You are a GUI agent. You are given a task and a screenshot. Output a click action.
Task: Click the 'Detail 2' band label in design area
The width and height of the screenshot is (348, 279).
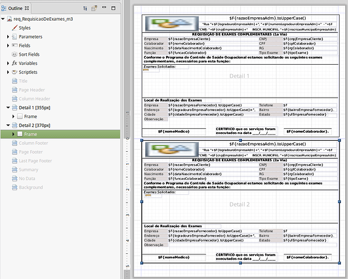[x=240, y=204]
